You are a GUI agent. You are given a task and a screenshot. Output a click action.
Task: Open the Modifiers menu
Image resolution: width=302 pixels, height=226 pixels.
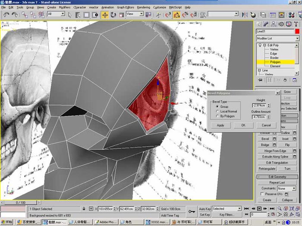(64, 7)
